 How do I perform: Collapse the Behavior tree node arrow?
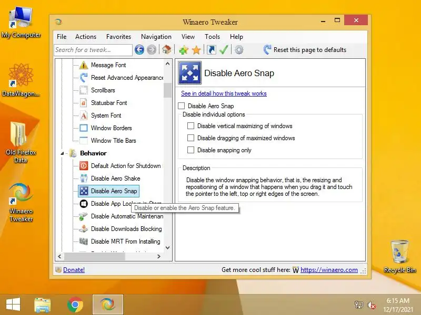(x=62, y=153)
